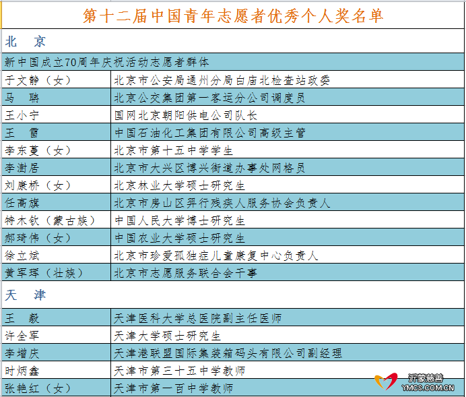Click the name cell 王 毅
The image size is (466, 397).
[x=57, y=317]
